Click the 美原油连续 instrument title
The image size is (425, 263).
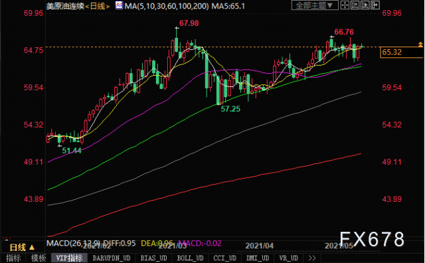(65, 6)
